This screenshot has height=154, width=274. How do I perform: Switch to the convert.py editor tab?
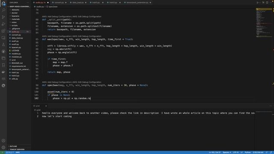click(x=59, y=3)
